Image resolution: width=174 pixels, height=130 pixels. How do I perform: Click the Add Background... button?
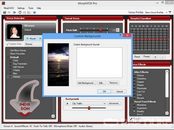click(86, 83)
